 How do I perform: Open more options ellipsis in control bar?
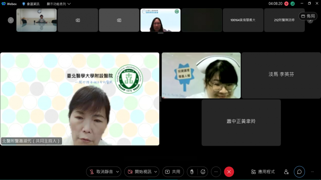click(x=216, y=172)
